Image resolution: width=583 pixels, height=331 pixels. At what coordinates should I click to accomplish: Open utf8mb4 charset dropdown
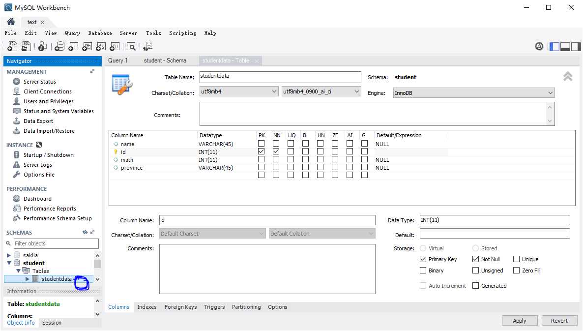(x=239, y=91)
